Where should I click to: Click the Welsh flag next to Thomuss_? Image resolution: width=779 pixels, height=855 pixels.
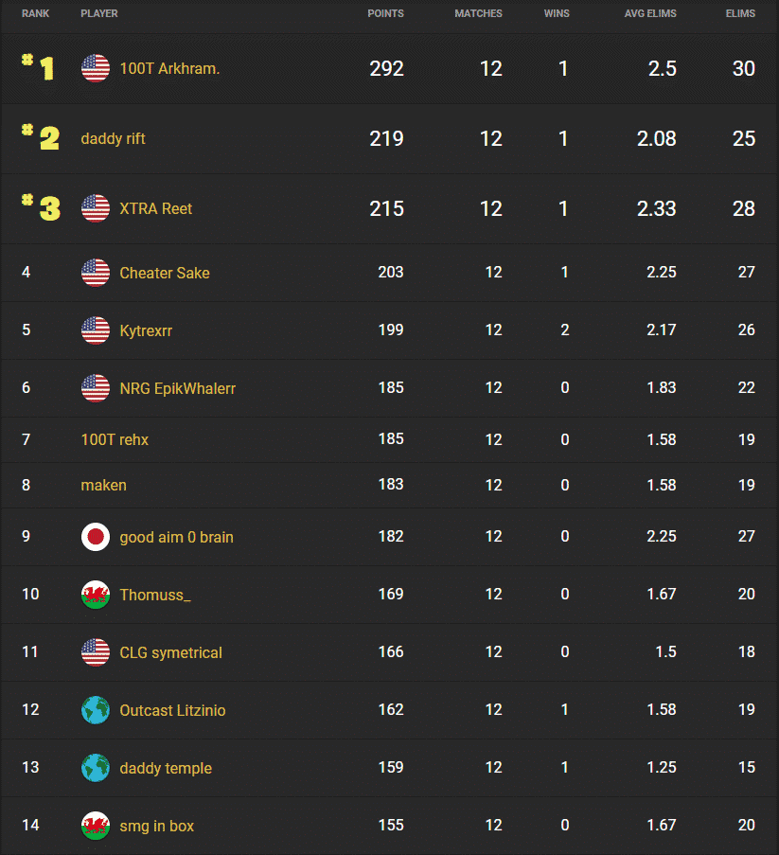[x=96, y=595]
